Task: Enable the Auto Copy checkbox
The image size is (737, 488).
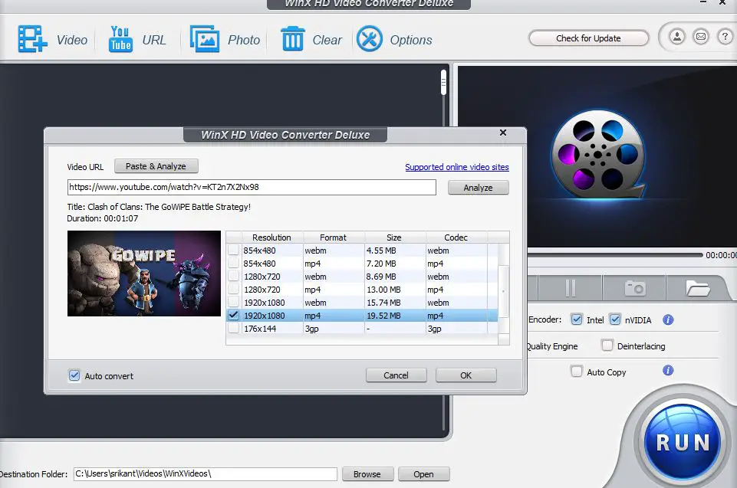Action: [x=576, y=372]
